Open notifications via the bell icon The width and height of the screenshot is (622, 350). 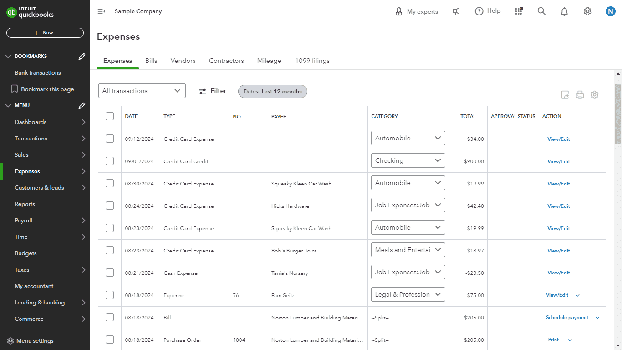[x=564, y=11]
